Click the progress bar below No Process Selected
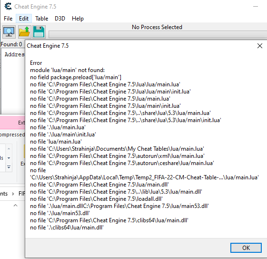Image resolution: width=267 pixels, height=259 pixels. tap(158, 34)
